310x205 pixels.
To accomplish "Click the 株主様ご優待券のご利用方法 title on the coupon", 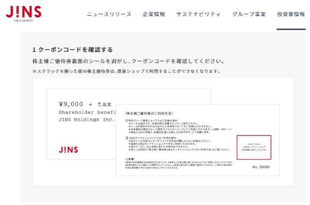I will [x=149, y=114].
